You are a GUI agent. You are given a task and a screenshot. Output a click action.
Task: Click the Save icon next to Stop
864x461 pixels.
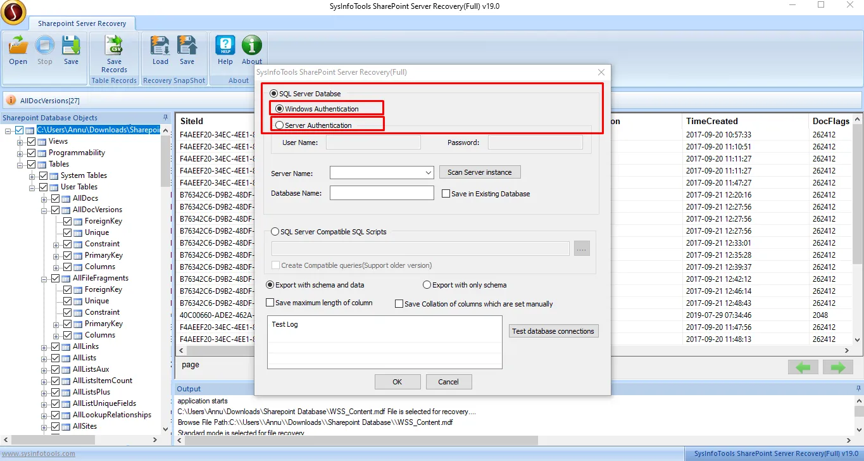tap(71, 45)
